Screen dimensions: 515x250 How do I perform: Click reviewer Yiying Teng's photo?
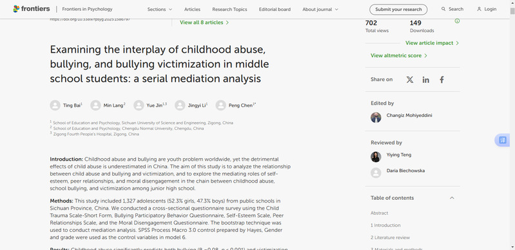pos(376,157)
